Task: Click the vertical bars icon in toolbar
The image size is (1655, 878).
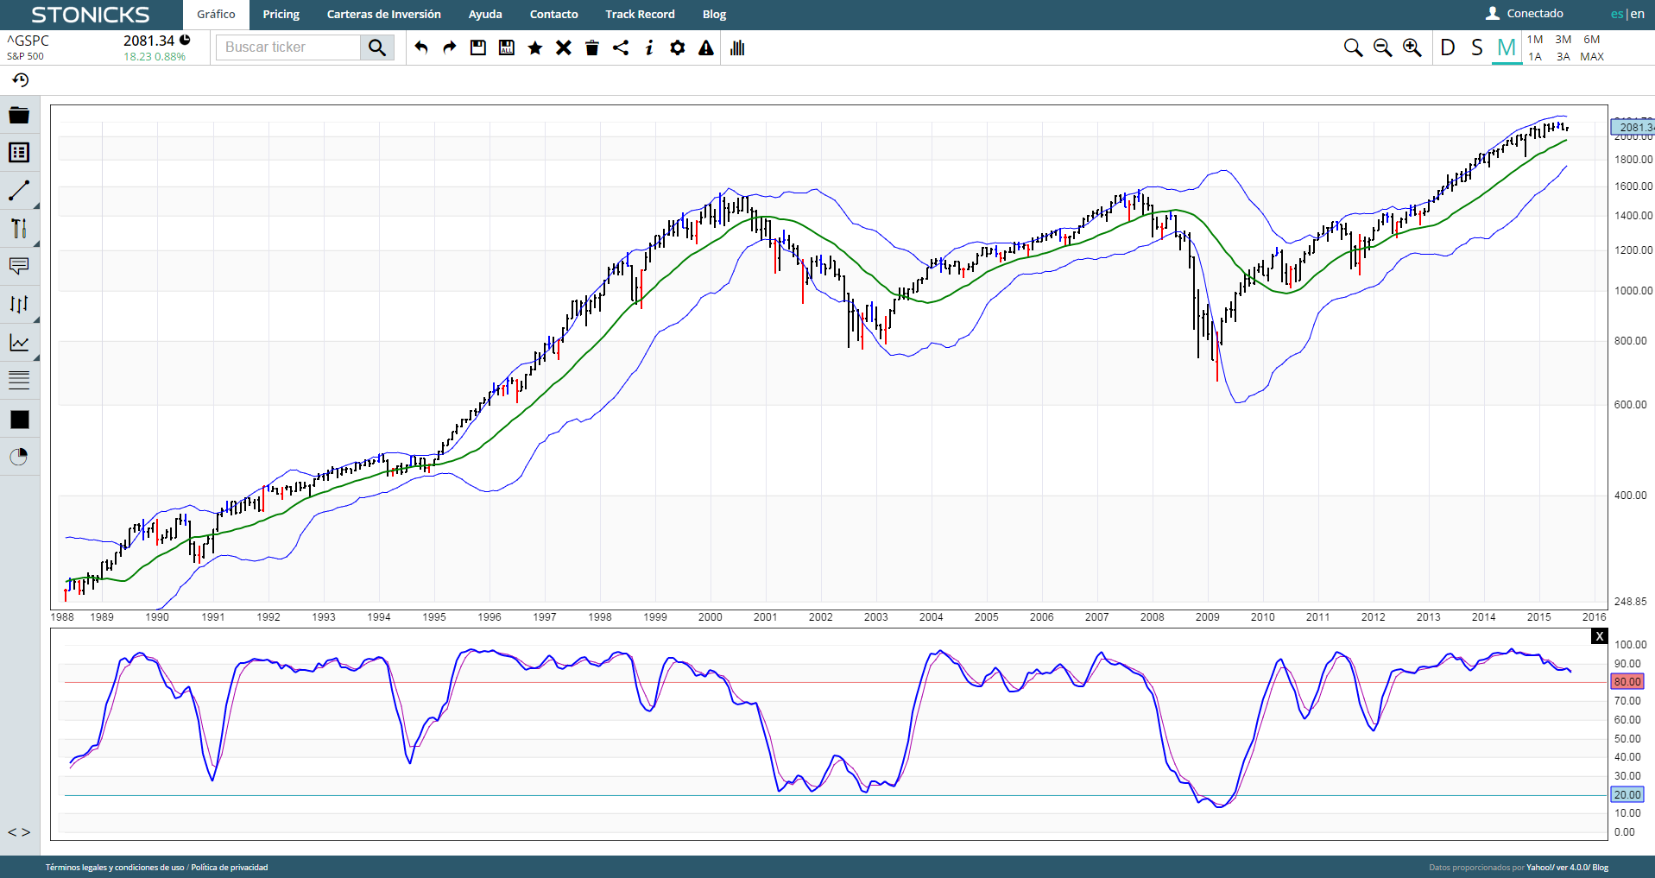Action: [x=737, y=47]
